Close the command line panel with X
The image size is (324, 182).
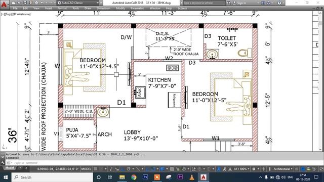tap(3, 157)
